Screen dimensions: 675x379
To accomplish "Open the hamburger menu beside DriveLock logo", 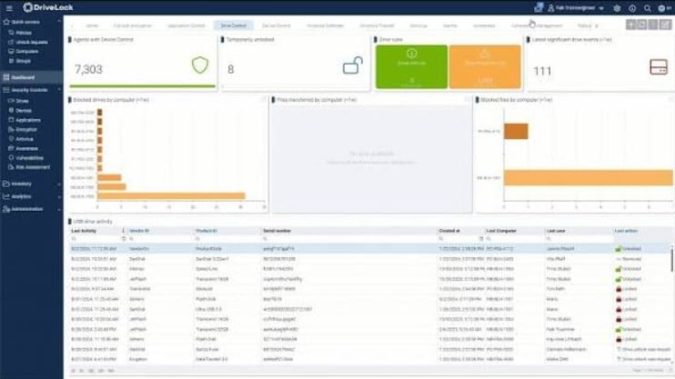I will [9, 8].
